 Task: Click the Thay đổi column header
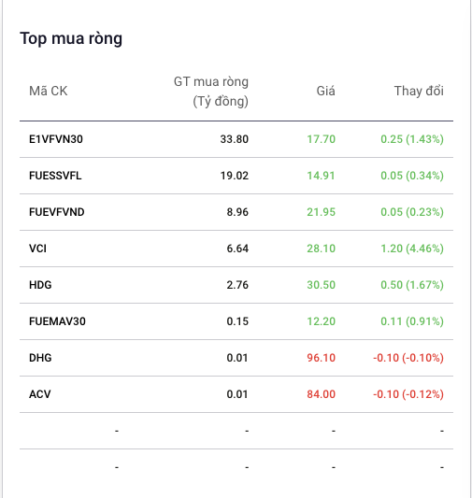[419, 92]
